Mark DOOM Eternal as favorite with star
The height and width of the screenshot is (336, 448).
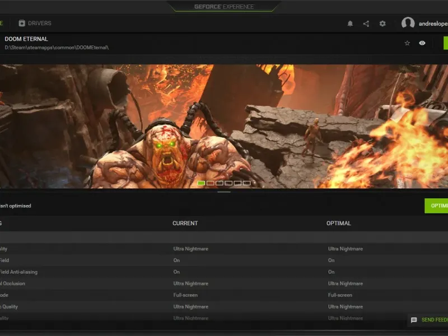coord(407,43)
